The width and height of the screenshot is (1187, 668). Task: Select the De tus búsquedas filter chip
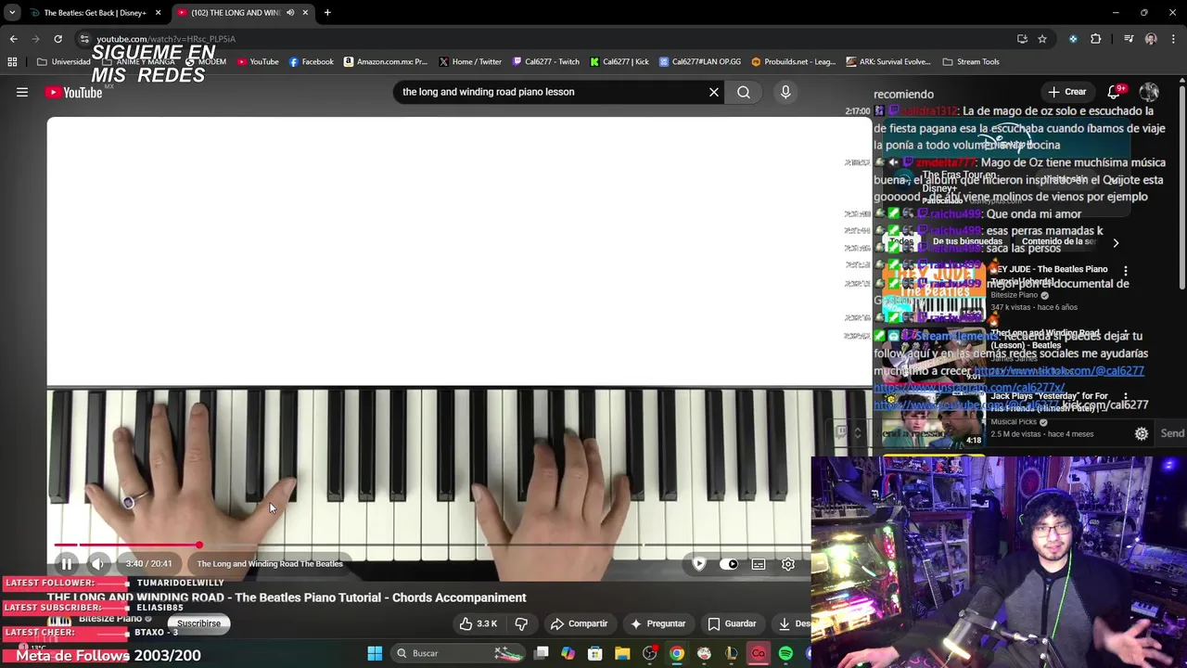pos(967,242)
